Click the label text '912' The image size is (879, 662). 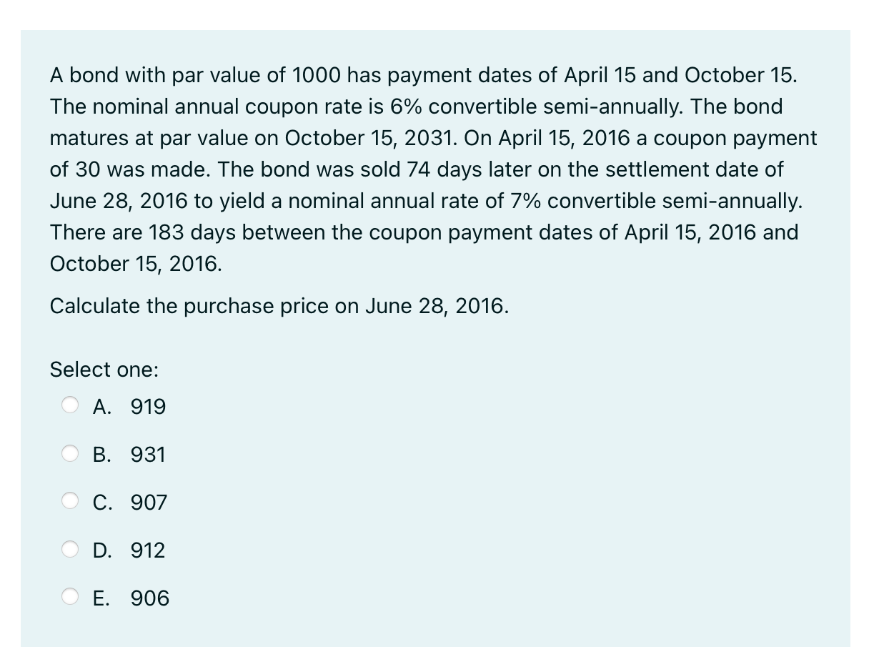tap(148, 550)
